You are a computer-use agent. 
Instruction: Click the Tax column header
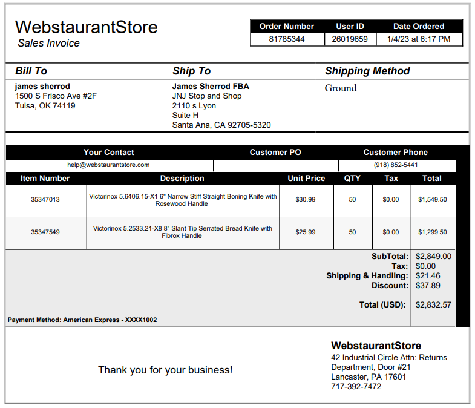coord(391,178)
